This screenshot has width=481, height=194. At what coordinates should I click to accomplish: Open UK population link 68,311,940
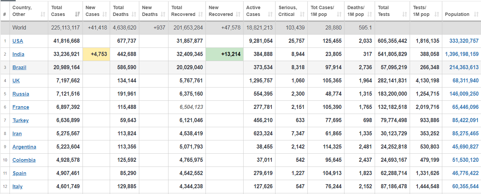(x=465, y=80)
